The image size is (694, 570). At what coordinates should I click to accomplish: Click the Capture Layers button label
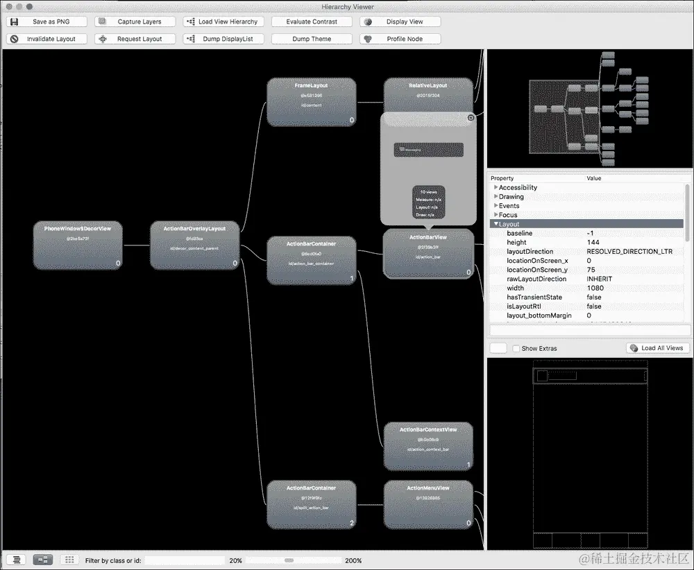(139, 21)
